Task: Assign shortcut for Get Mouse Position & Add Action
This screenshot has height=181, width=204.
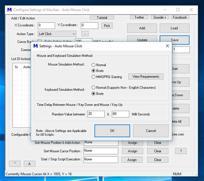Action: click(133, 143)
